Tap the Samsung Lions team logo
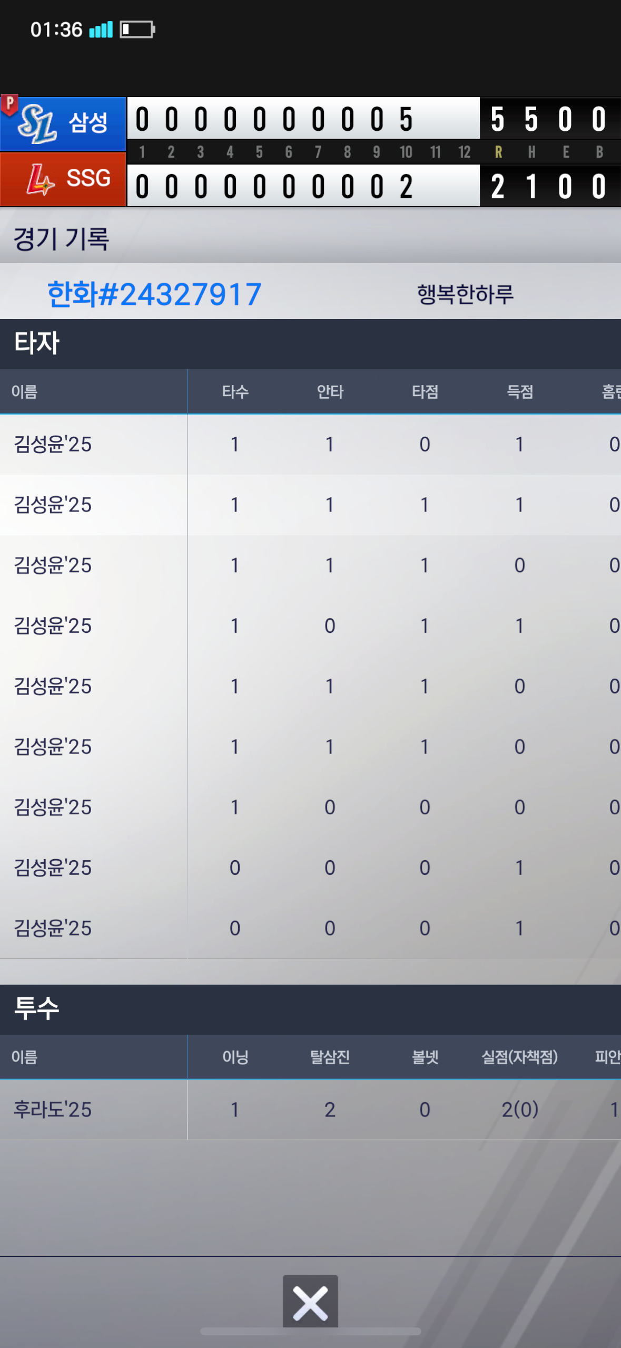The width and height of the screenshot is (621, 1348). 37,124
